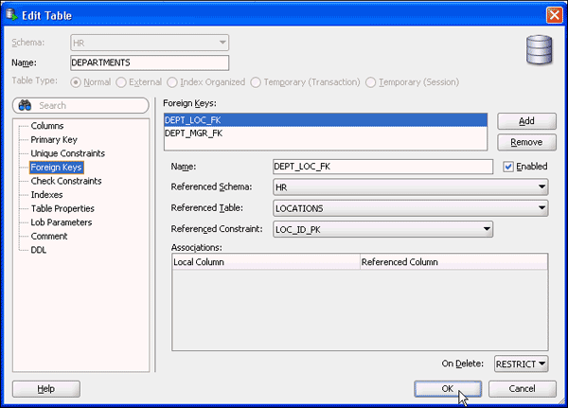This screenshot has width=568, height=408.
Task: Select Columns in the navigation tree
Action: [x=47, y=126]
